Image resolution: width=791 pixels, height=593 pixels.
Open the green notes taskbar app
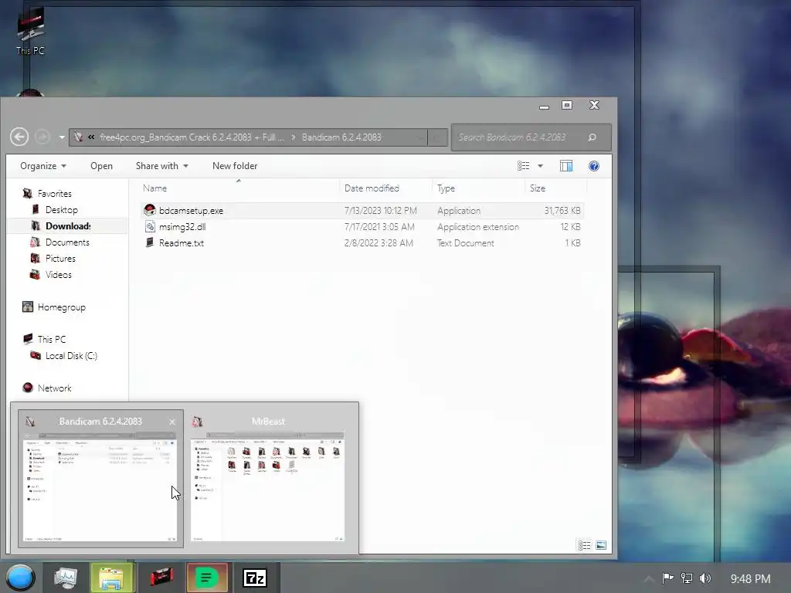207,578
